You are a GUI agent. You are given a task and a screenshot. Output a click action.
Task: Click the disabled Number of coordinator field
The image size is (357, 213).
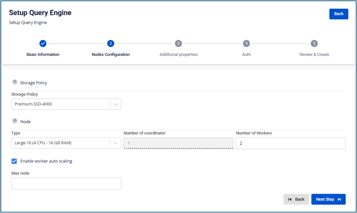tap(178, 143)
